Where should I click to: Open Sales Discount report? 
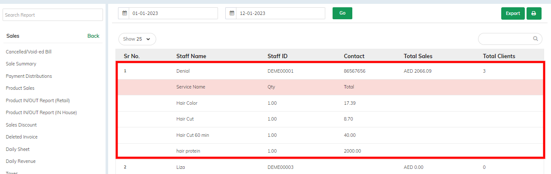click(x=21, y=125)
